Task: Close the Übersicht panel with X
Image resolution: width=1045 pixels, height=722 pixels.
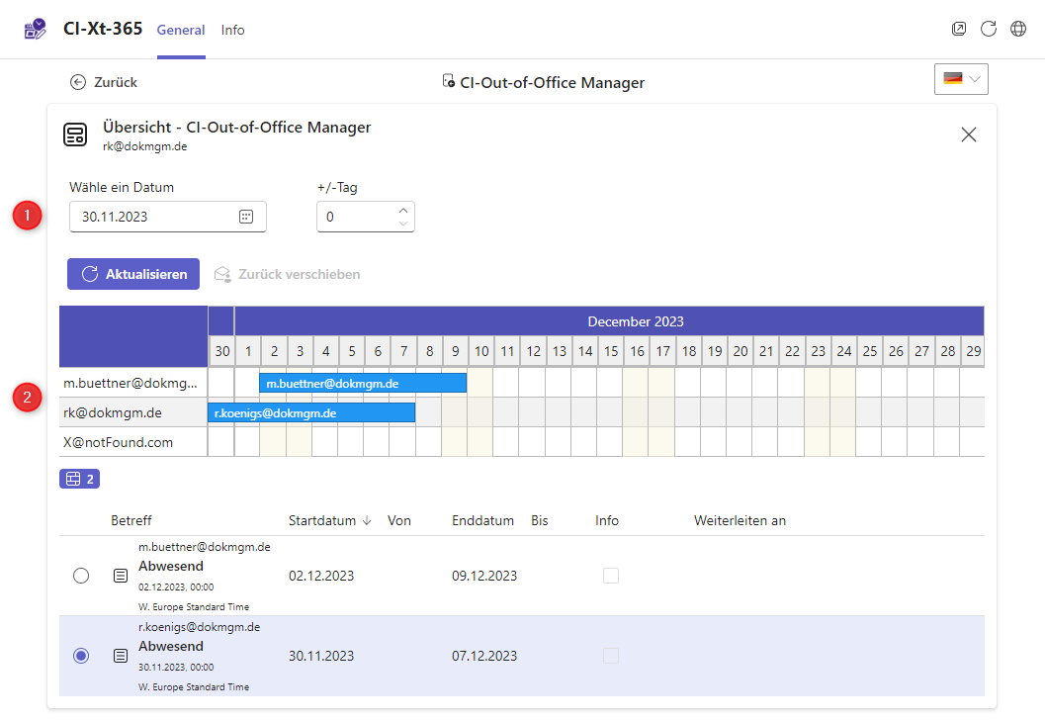Action: coord(968,135)
